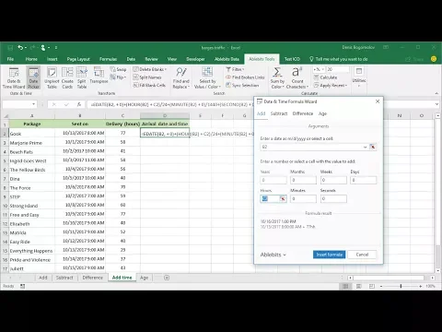442x332 pixels.
Task: Open Ribbon Display Options icon
Action: (x=386, y=47)
